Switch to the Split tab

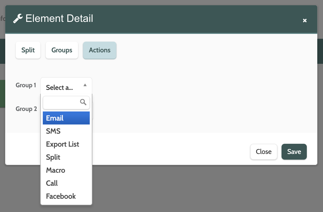pos(28,50)
